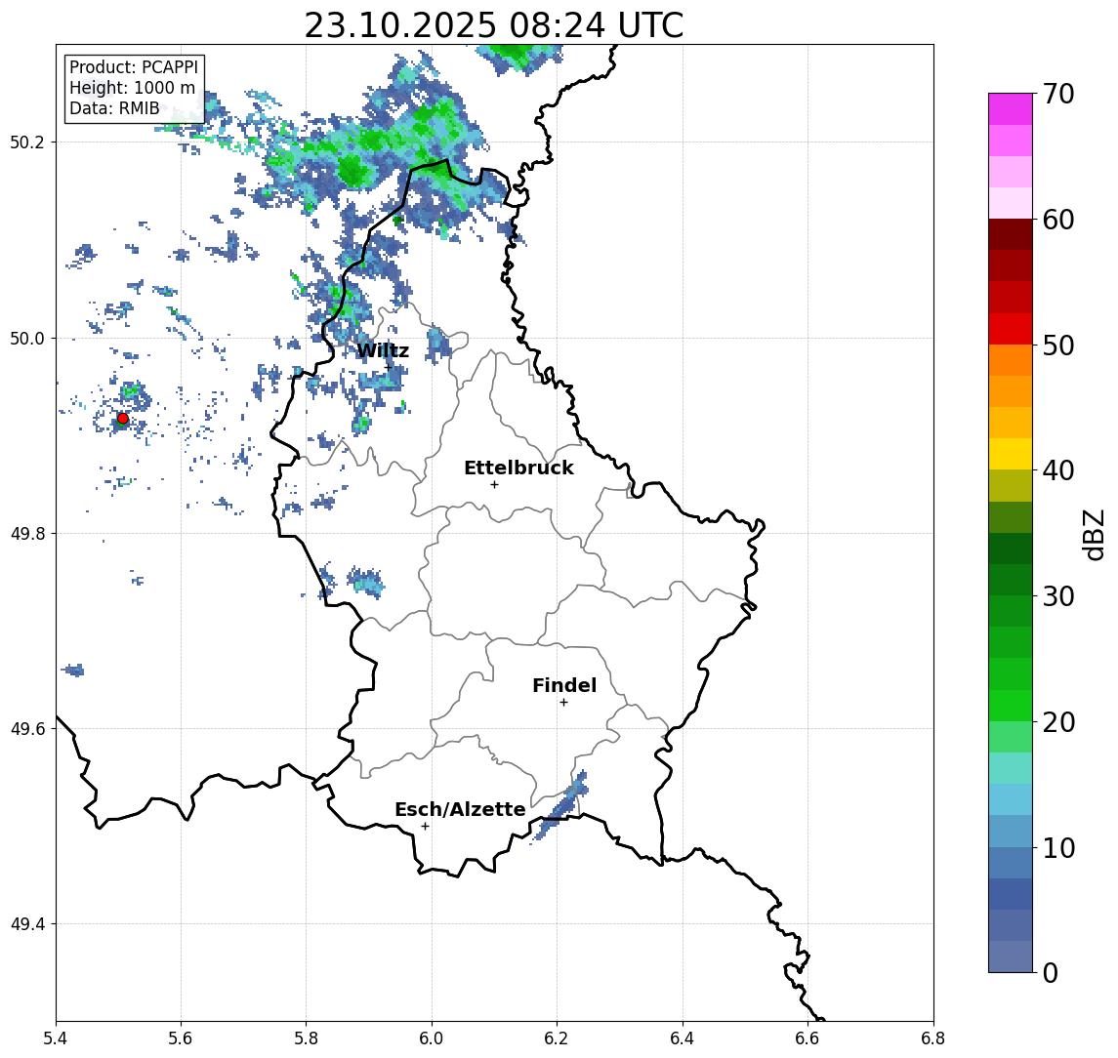Click the Findel location label
This screenshot has width=1118, height=1058.
coord(564,685)
